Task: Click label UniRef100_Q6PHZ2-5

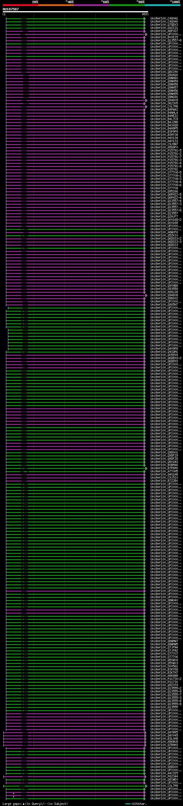Action: (166, 195)
